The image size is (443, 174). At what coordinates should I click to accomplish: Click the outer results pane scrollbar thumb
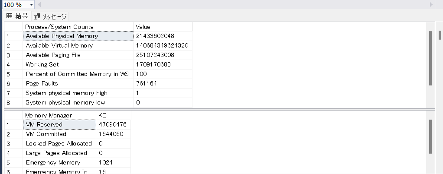pyautogui.click(x=440, y=35)
